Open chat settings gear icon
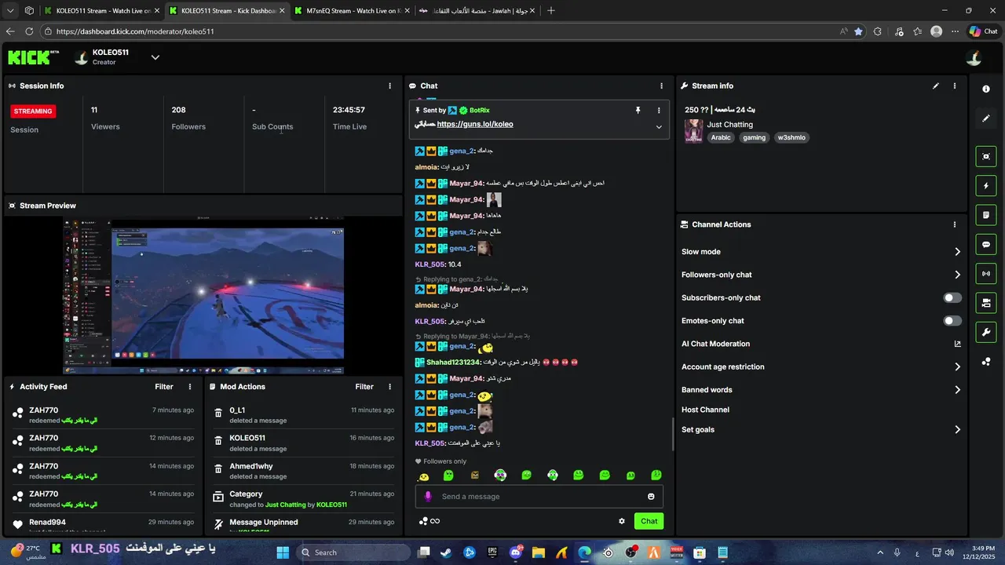 (x=622, y=521)
